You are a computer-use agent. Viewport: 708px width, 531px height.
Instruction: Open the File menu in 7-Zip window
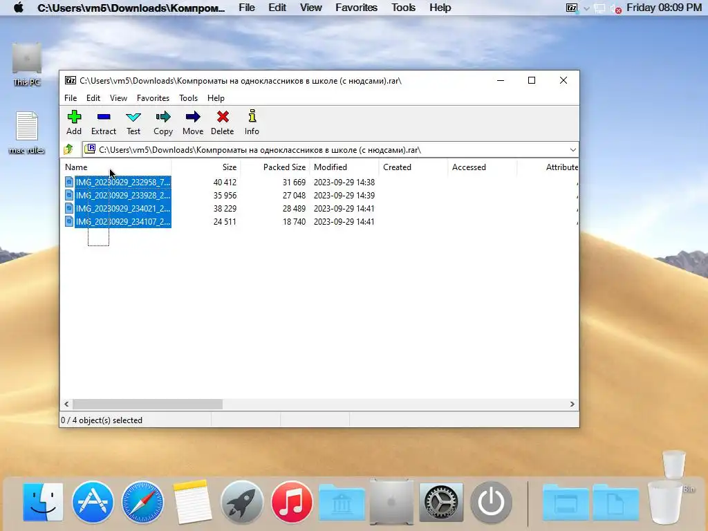point(71,98)
